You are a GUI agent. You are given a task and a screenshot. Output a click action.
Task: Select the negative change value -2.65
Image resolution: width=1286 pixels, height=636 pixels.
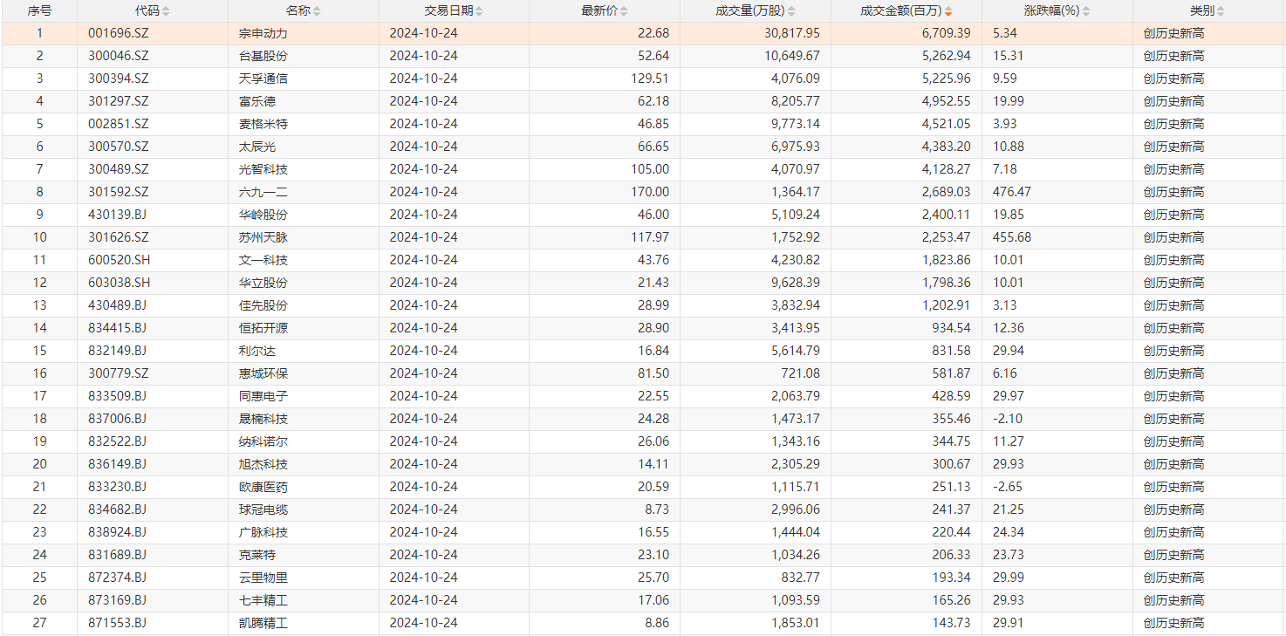[x=1008, y=487]
